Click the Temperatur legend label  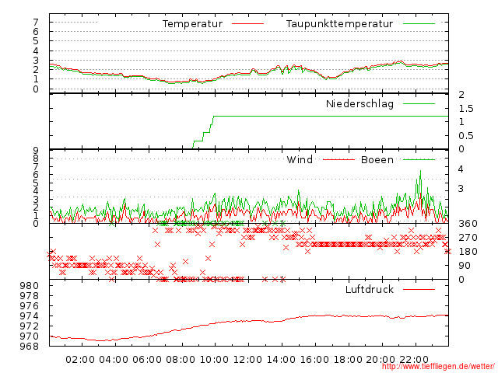tap(192, 24)
